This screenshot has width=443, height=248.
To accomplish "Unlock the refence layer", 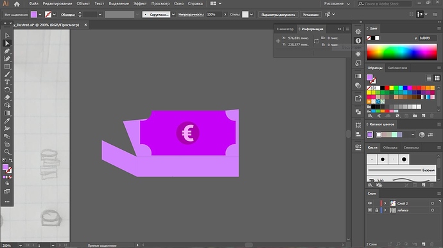I will point(377,210).
